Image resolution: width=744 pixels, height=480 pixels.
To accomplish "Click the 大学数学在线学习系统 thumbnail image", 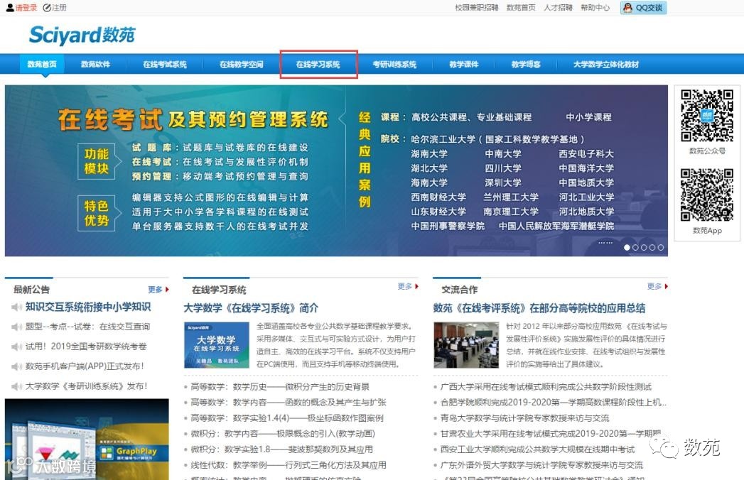I will click(x=217, y=345).
